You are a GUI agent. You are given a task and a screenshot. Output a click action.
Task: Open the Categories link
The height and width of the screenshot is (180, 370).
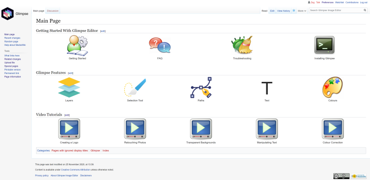click(43, 150)
